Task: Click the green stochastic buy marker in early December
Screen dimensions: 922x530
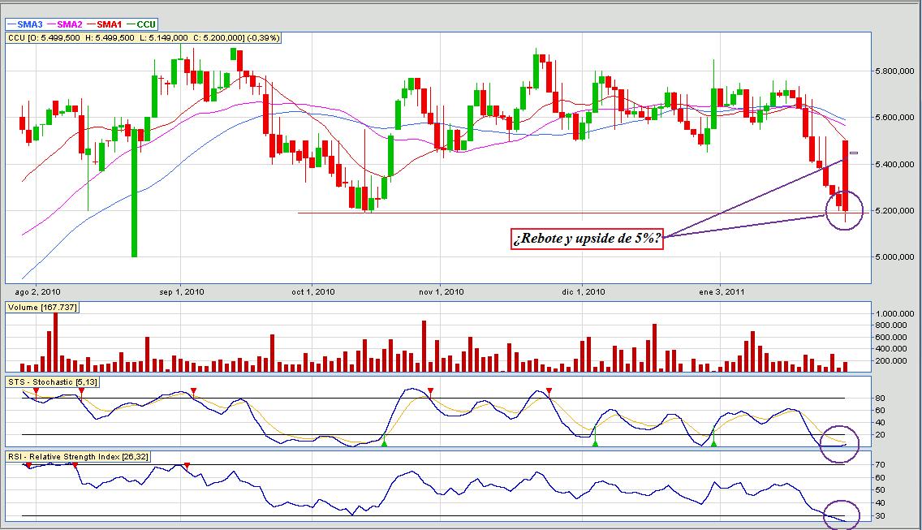Action: (595, 443)
